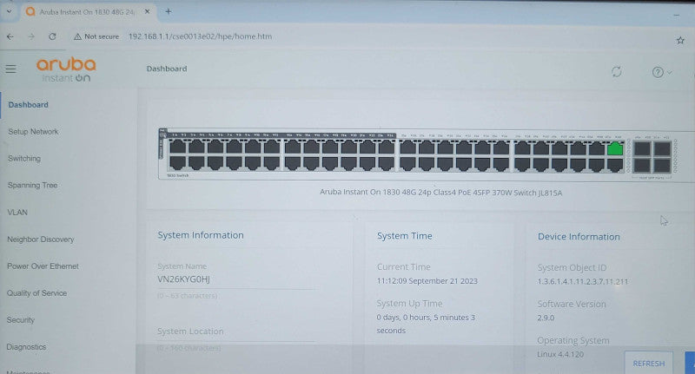Select SFP port 51
695x374 pixels.
663,148
